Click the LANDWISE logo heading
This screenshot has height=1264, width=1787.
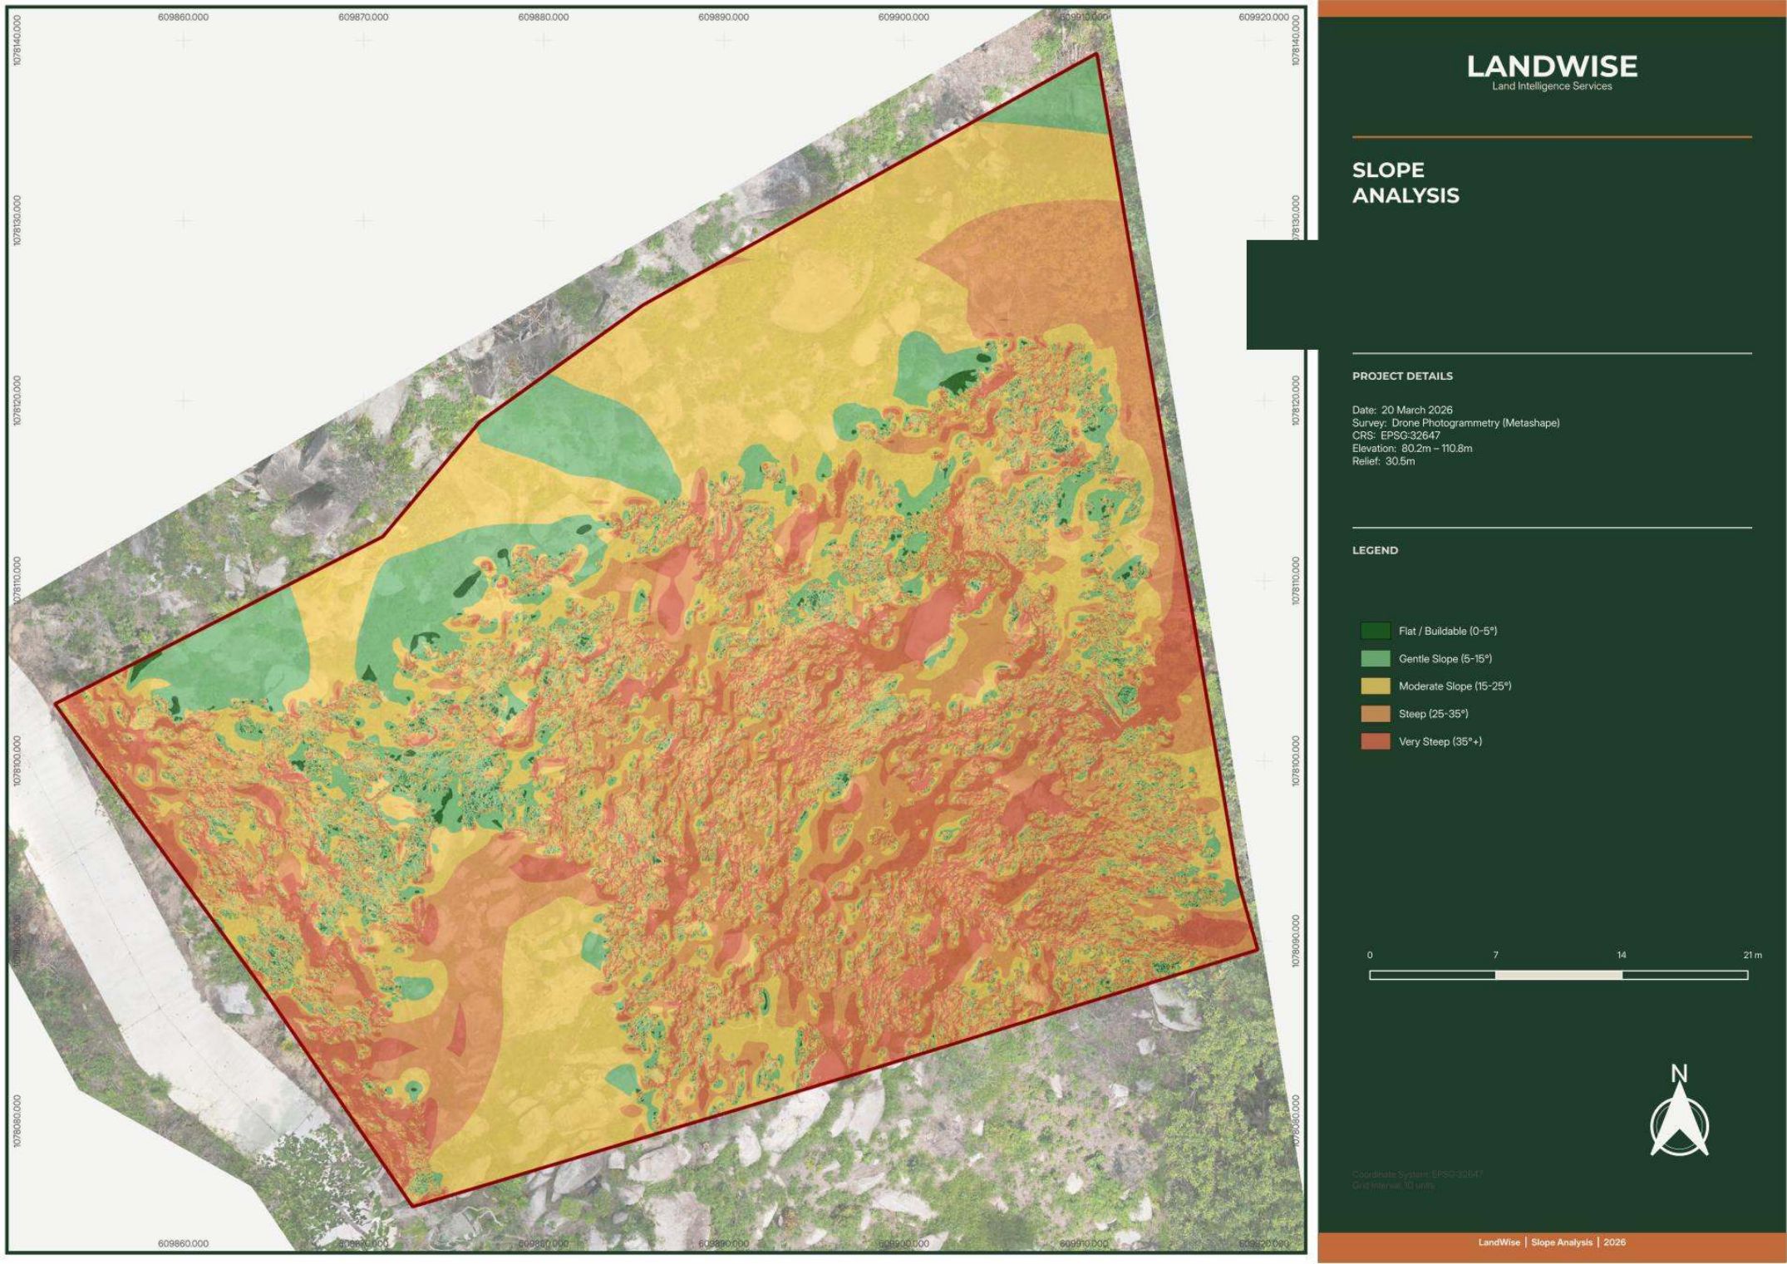click(x=1552, y=66)
